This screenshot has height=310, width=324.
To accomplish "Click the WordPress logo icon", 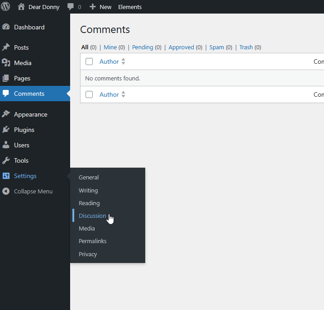I will click(5, 7).
